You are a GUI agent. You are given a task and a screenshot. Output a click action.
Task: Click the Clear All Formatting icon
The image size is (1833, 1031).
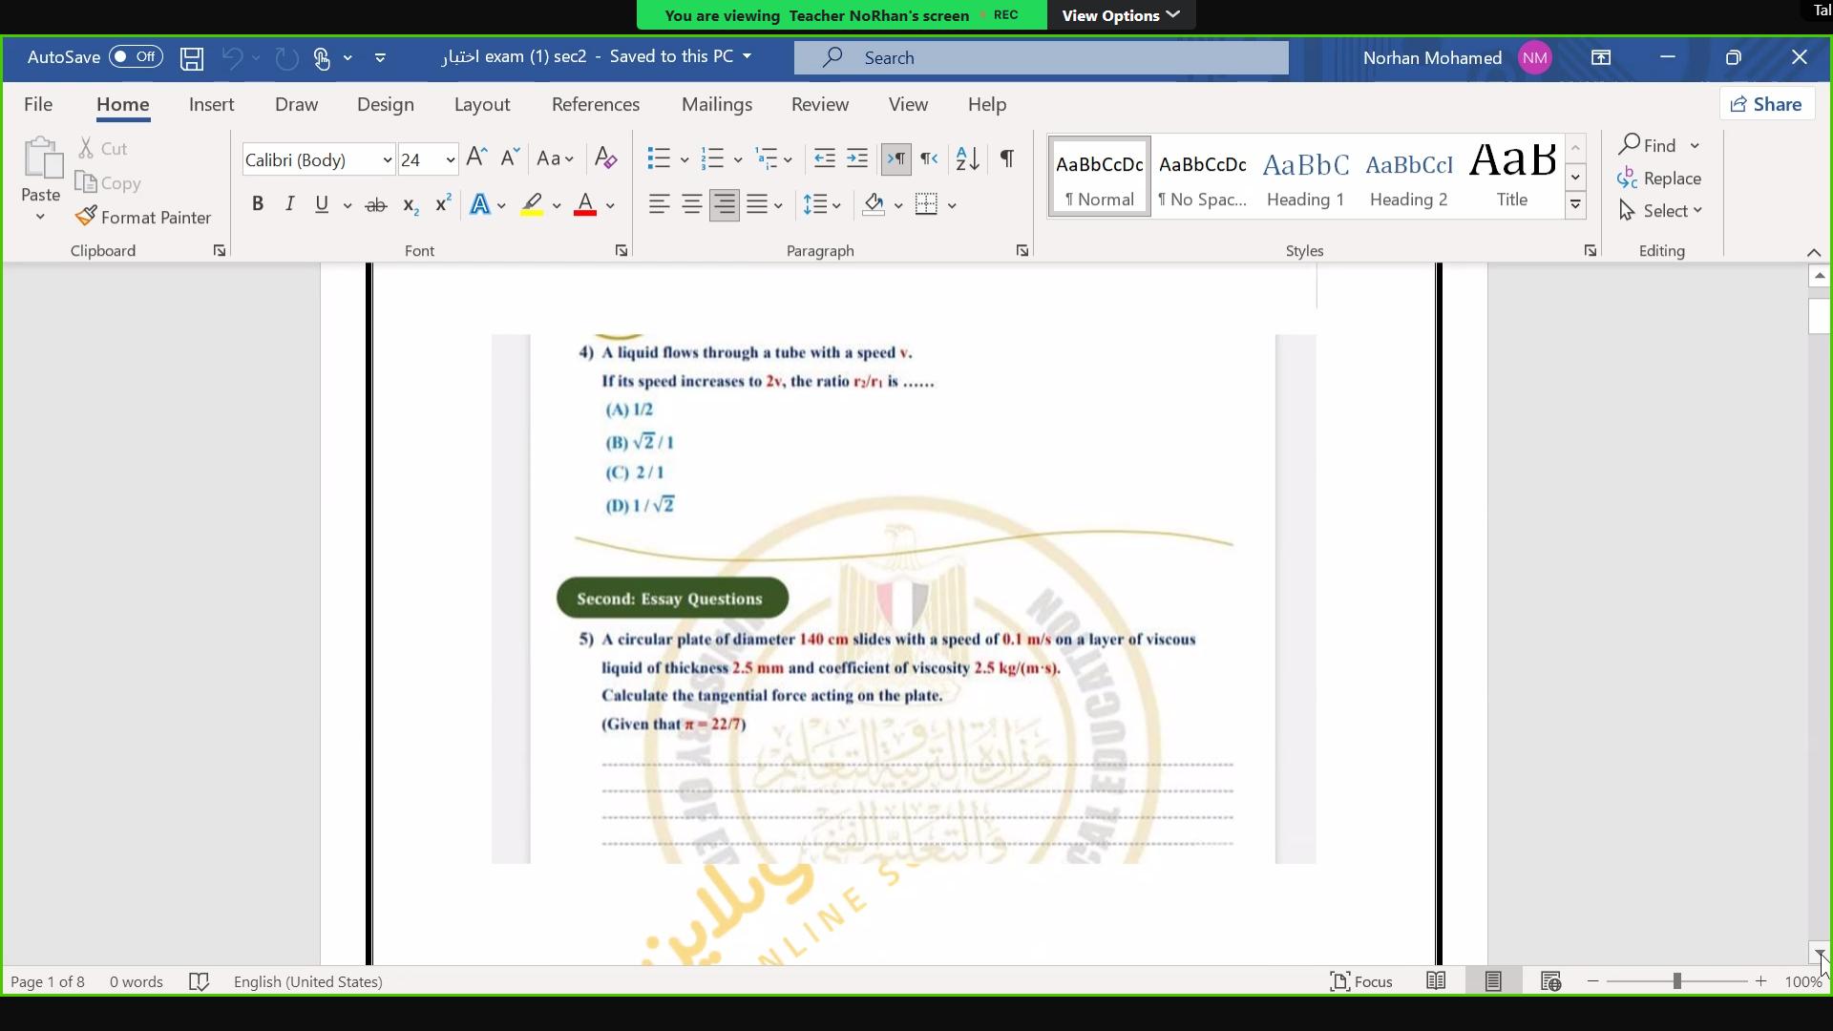(x=605, y=158)
